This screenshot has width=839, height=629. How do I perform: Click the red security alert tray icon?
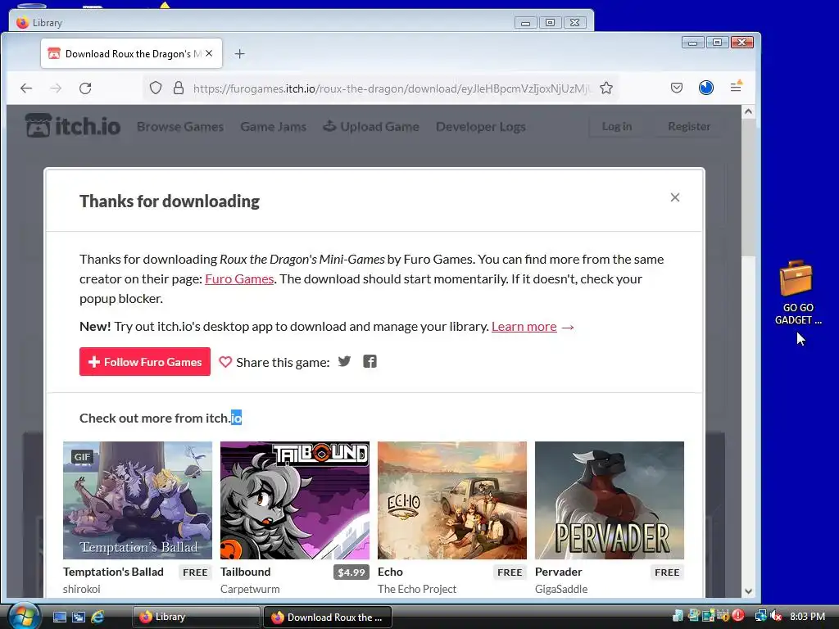pos(738,616)
